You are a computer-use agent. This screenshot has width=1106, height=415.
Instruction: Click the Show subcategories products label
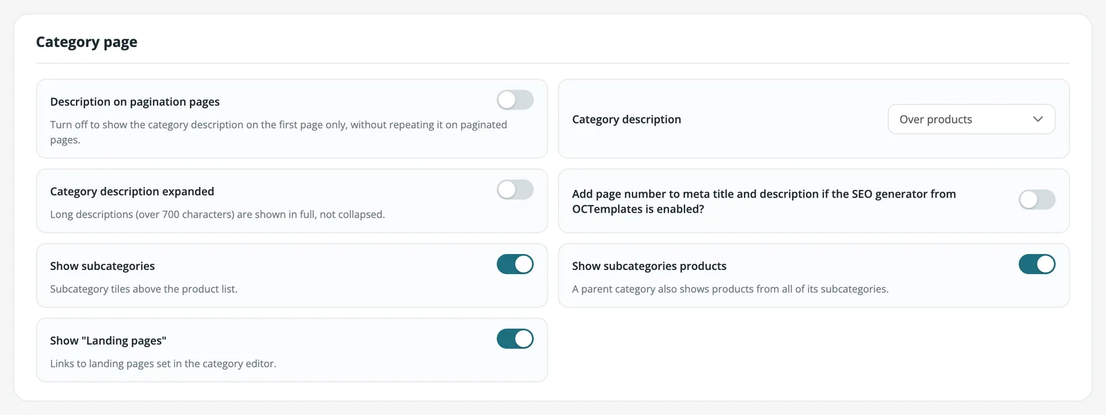(649, 266)
